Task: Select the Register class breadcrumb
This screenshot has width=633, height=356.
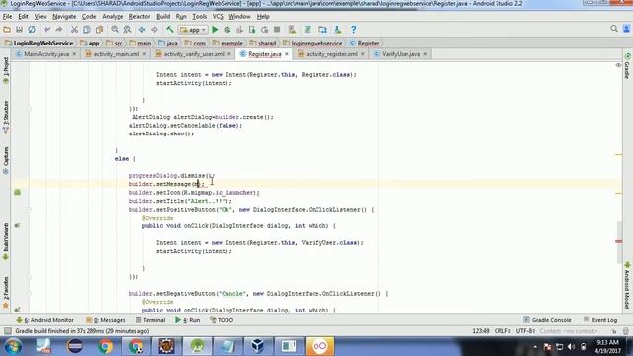Action: point(365,43)
